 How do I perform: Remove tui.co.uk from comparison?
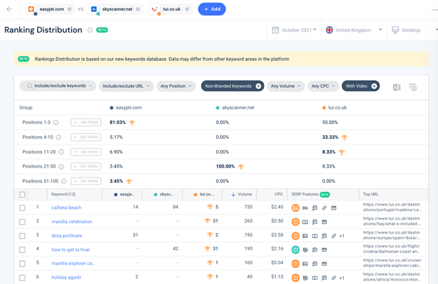(x=187, y=9)
